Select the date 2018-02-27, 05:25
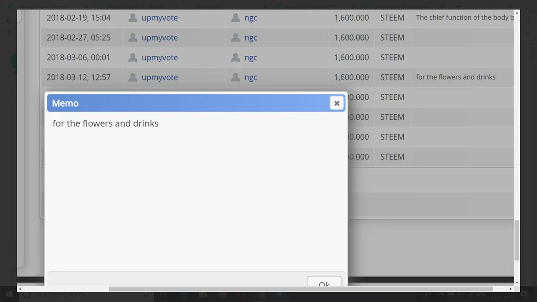Image resolution: width=537 pixels, height=302 pixels. coord(78,37)
